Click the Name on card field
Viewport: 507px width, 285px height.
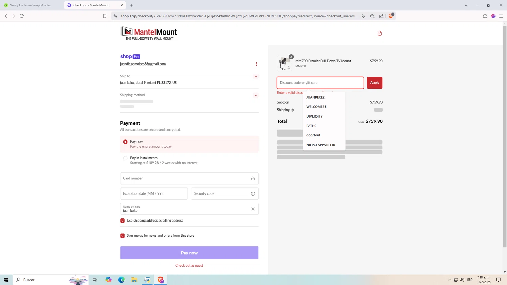(x=189, y=209)
